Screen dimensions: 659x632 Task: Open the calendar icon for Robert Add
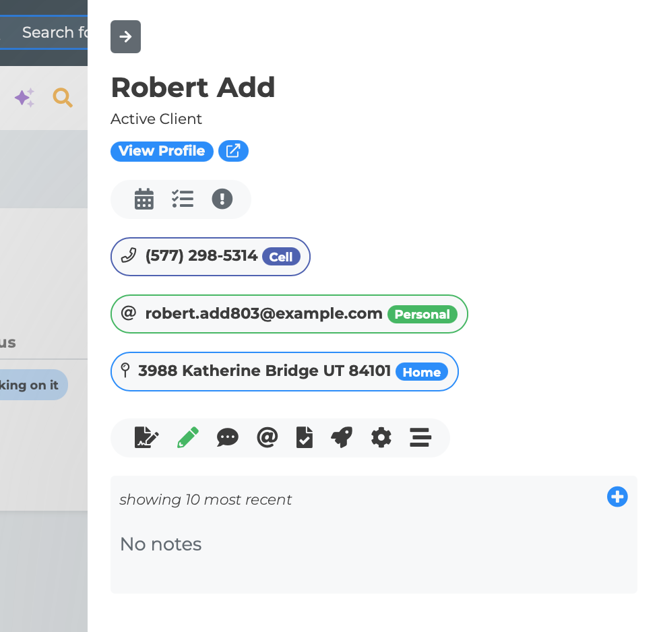144,199
